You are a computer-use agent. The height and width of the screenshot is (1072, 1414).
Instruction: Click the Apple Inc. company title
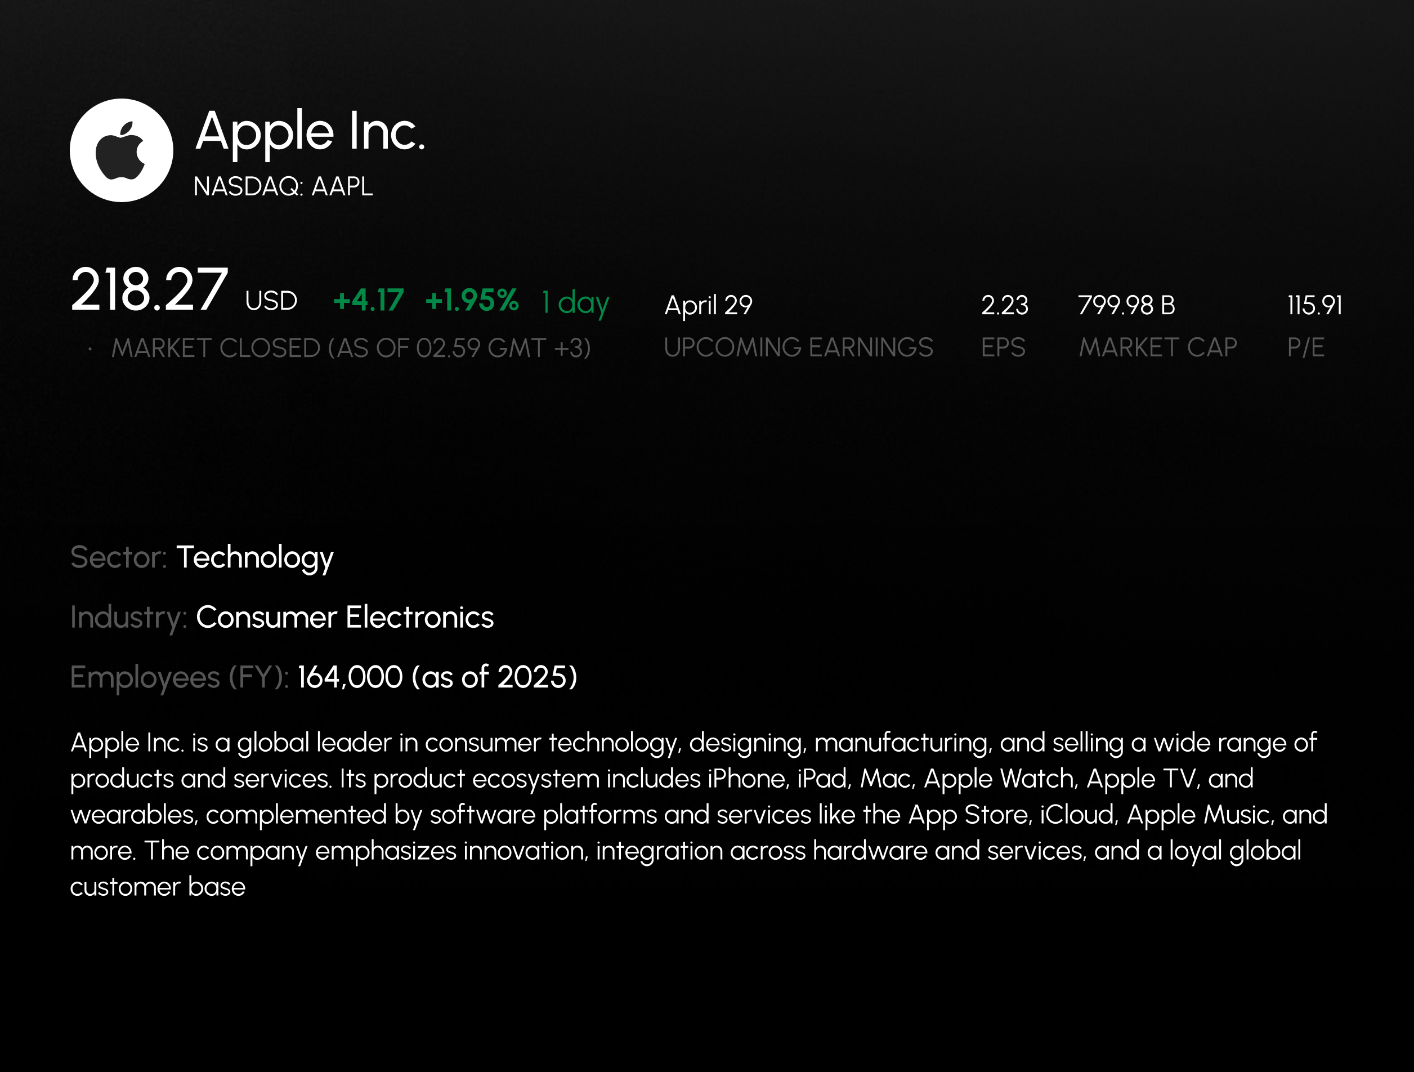coord(310,131)
